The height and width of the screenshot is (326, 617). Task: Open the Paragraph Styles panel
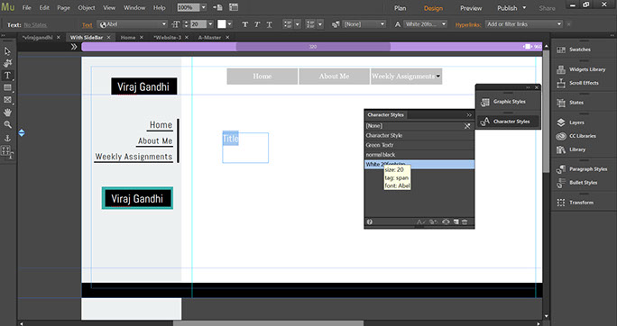point(582,169)
